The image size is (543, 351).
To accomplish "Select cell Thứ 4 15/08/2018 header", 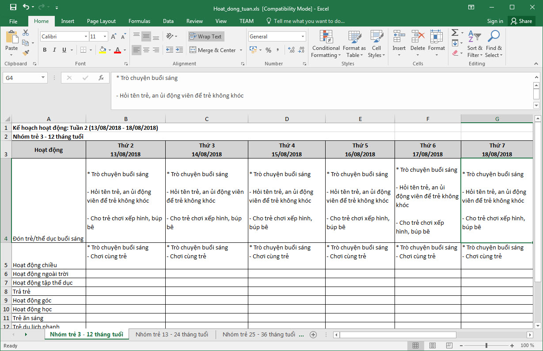I will (286, 150).
